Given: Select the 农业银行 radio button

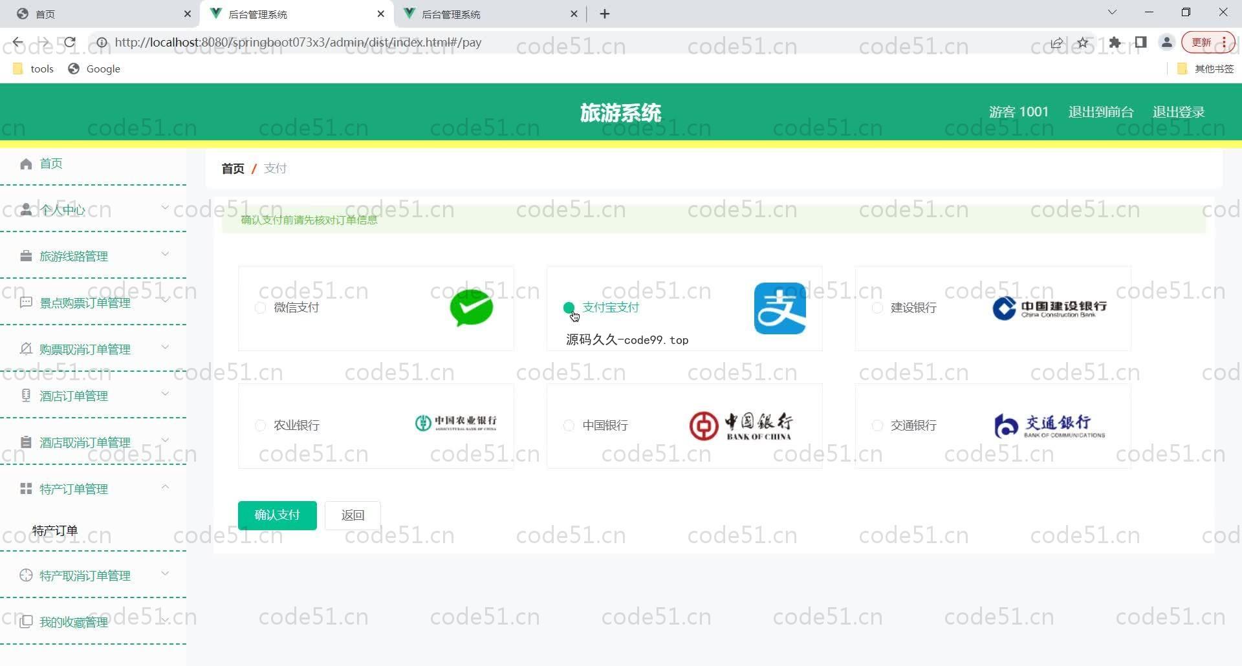Looking at the screenshot, I should coord(260,425).
